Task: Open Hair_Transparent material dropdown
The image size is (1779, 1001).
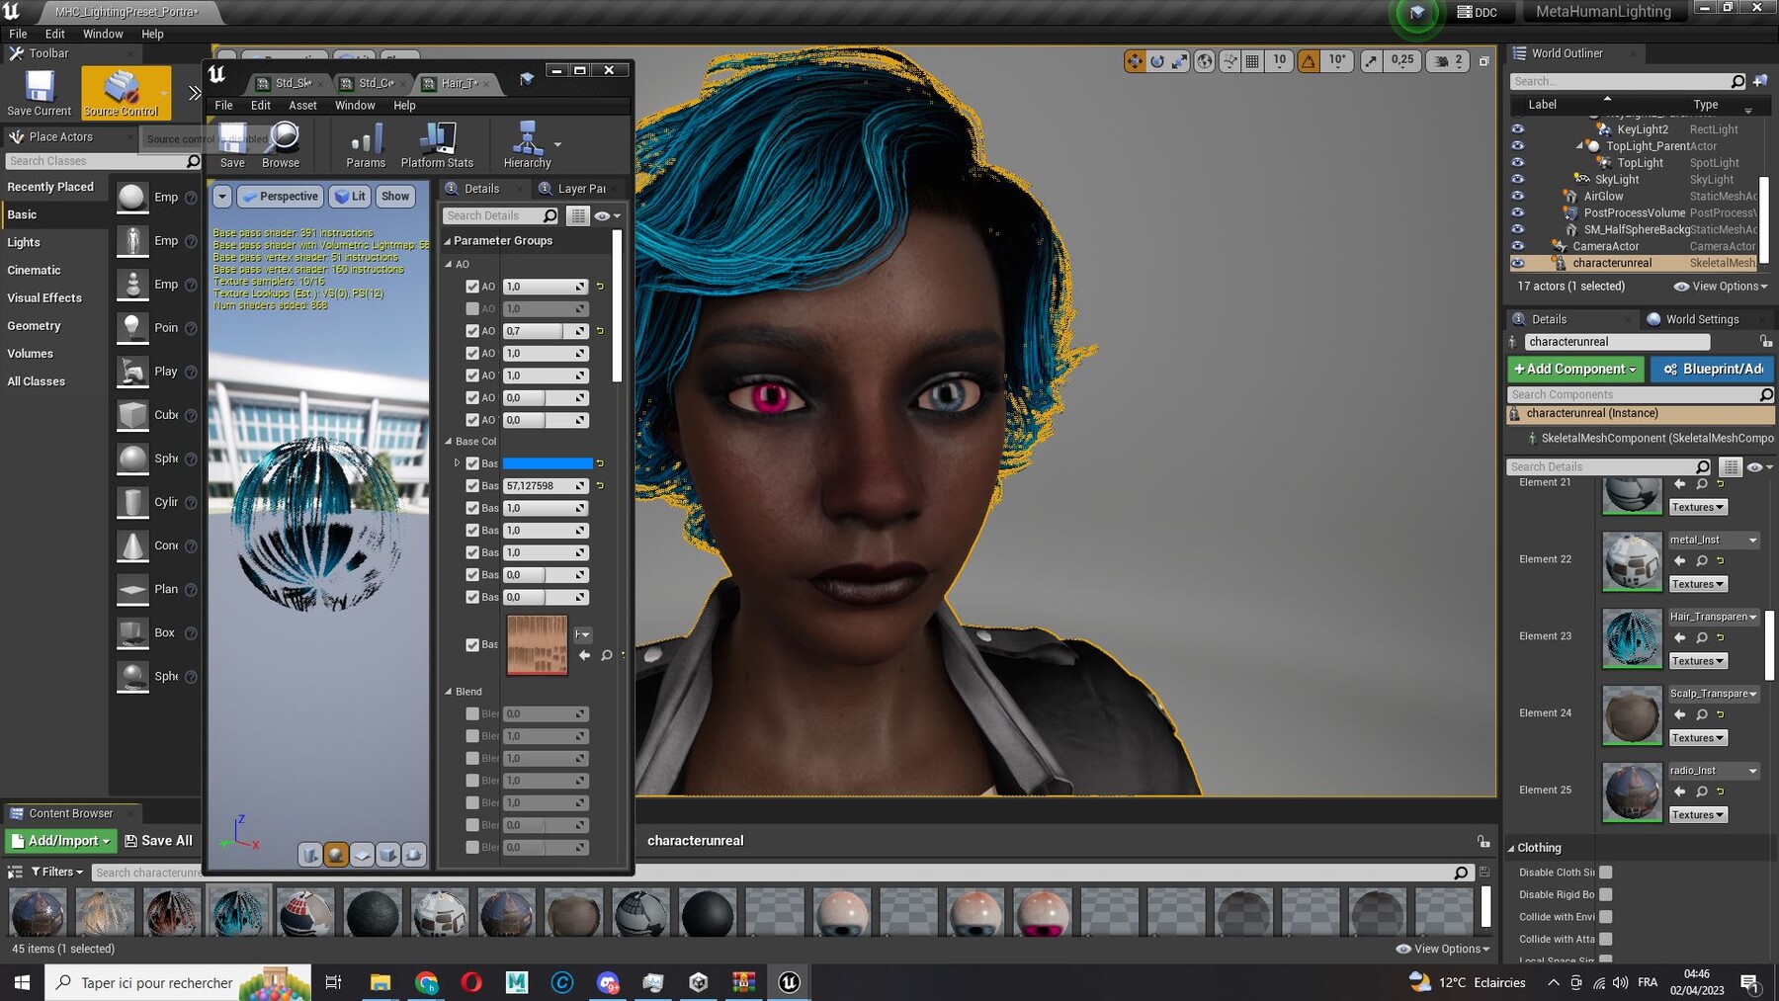Action: tap(1714, 617)
